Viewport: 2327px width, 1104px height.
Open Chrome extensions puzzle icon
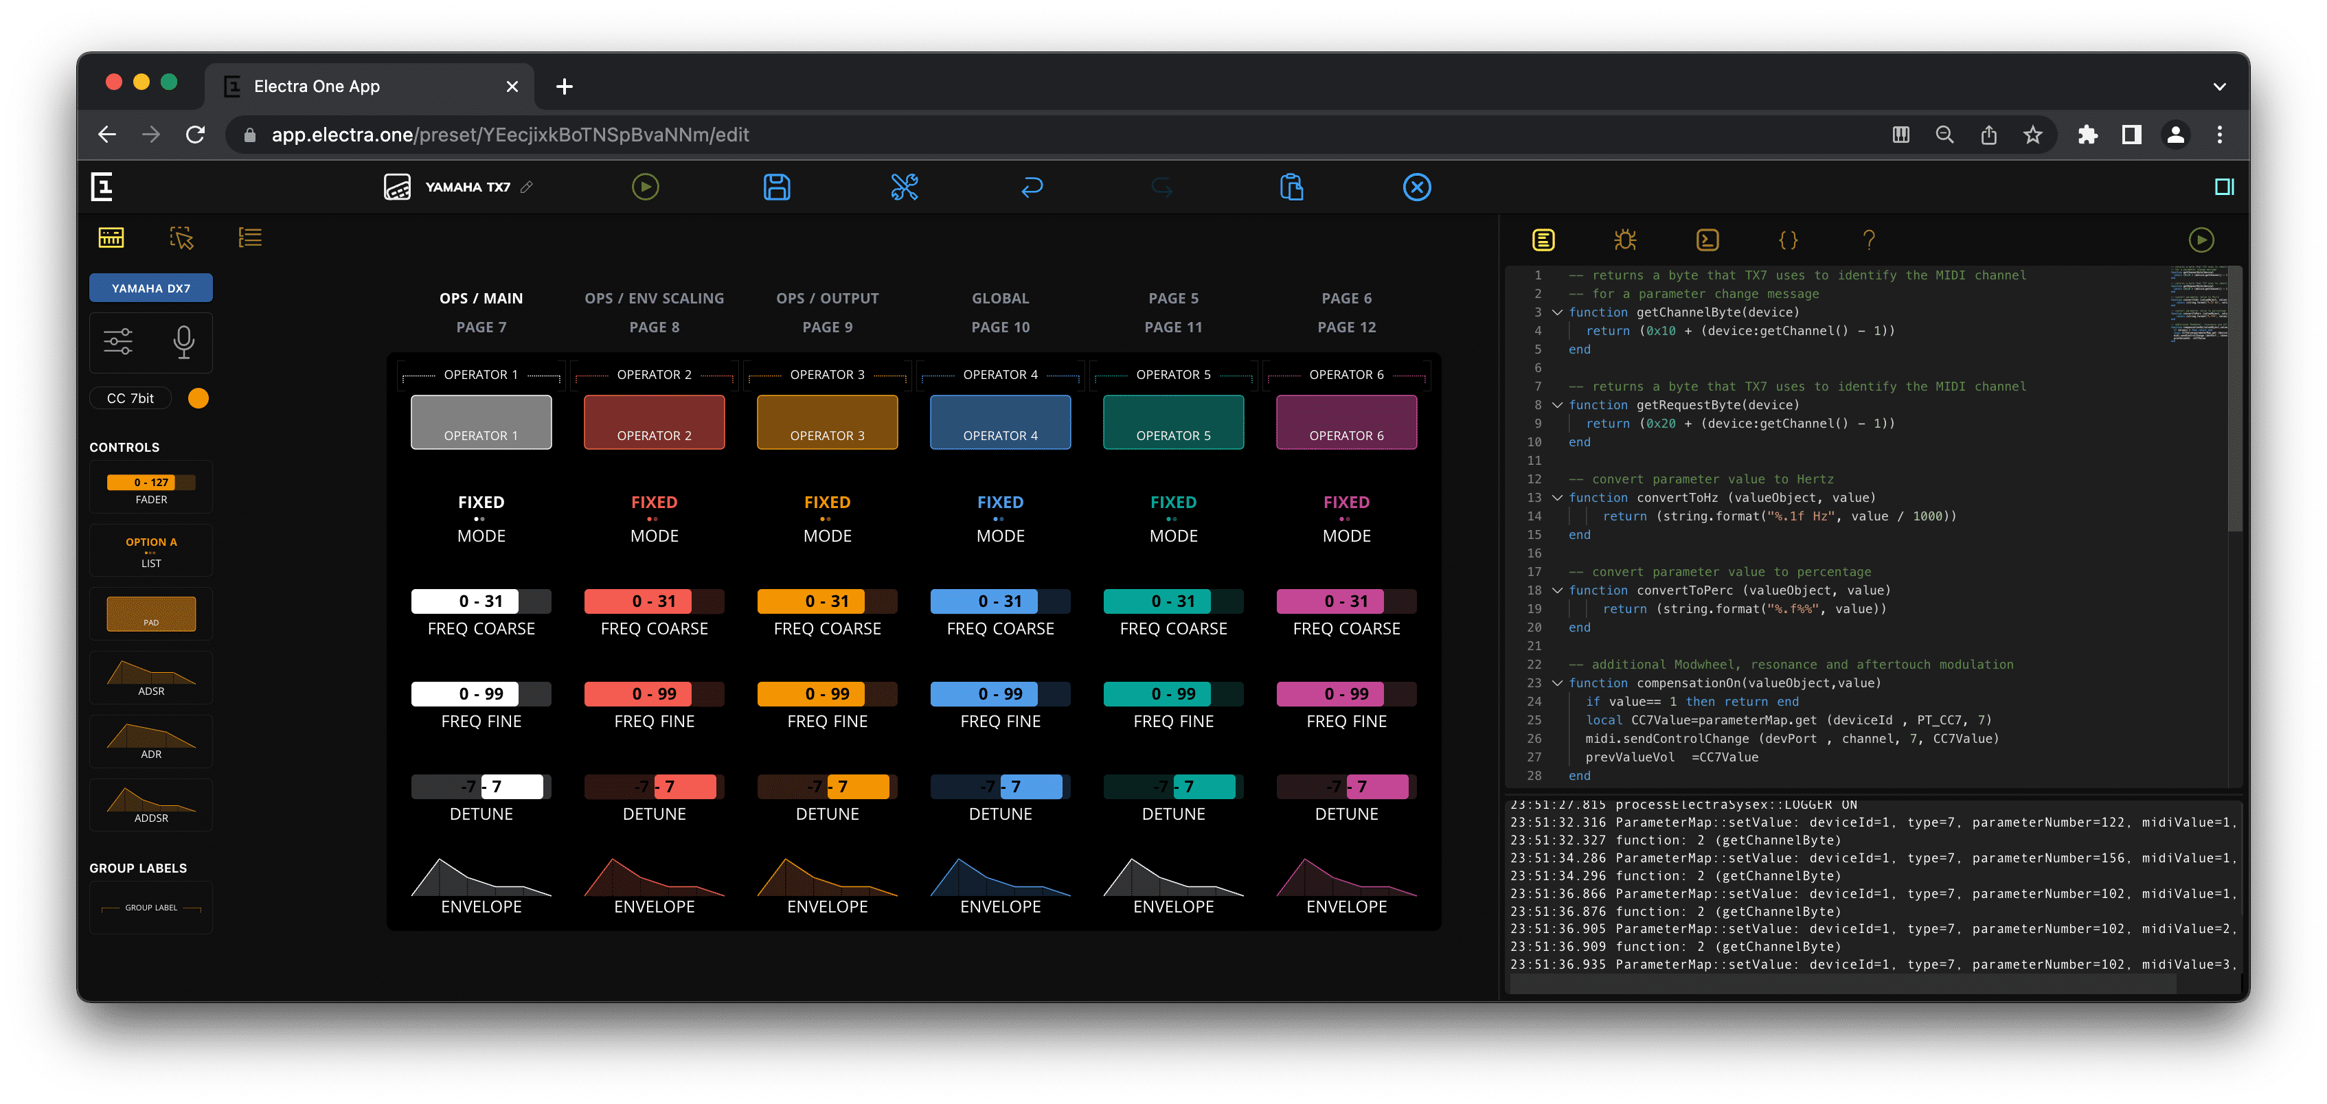point(2087,135)
